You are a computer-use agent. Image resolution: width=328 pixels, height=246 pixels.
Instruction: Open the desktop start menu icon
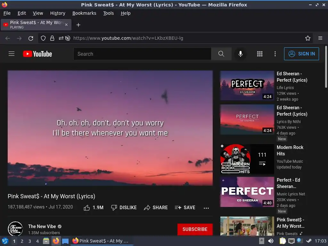5,241
